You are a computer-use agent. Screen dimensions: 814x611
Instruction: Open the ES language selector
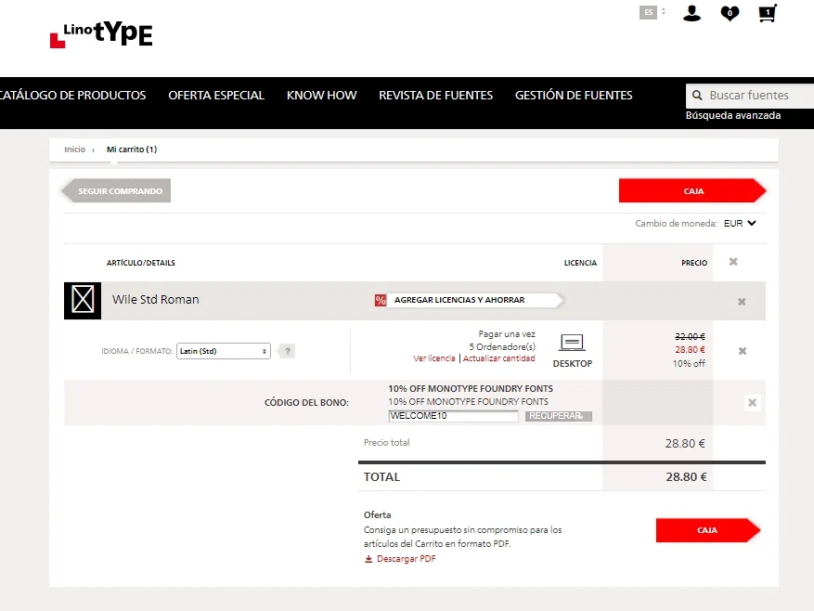(652, 12)
